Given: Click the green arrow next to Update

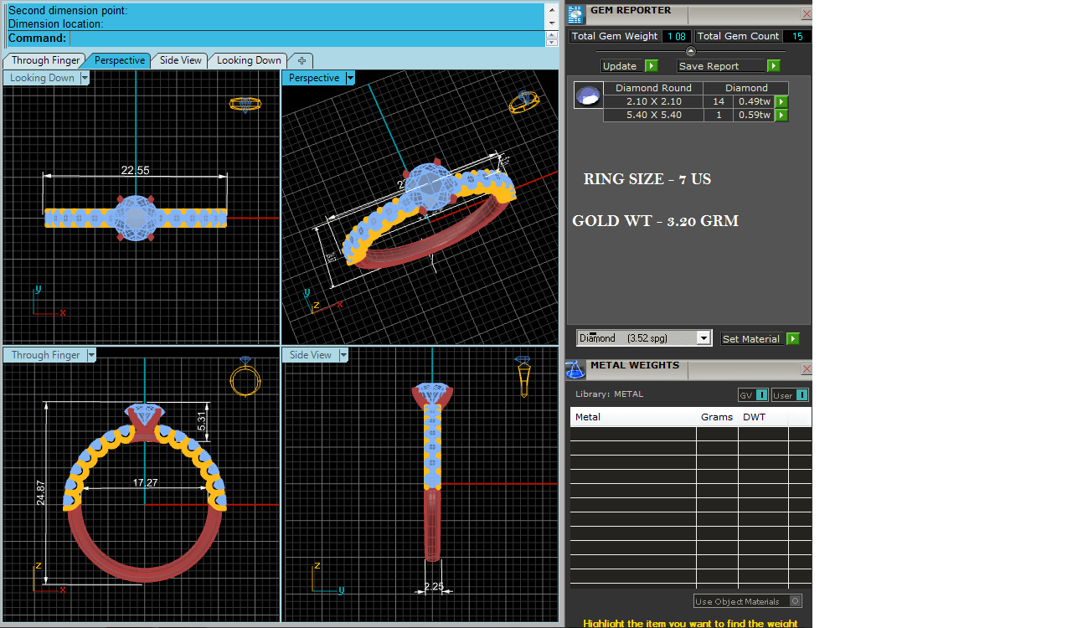Looking at the screenshot, I should pos(651,66).
